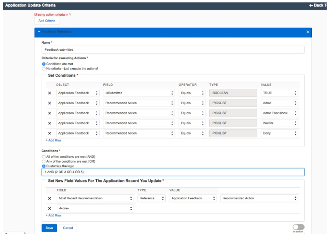Remove the Deny condition row

click(x=49, y=133)
